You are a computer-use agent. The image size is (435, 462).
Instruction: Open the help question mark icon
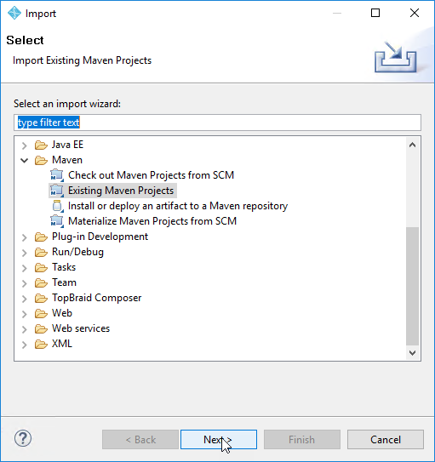coord(23,438)
